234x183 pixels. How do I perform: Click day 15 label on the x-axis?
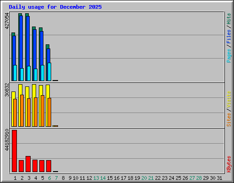(x=110, y=178)
